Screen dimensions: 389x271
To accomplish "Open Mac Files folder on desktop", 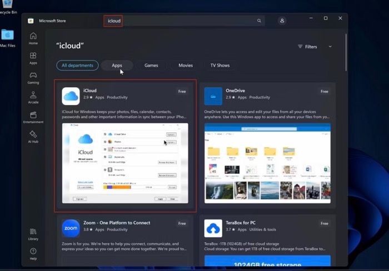I will click(x=8, y=38).
